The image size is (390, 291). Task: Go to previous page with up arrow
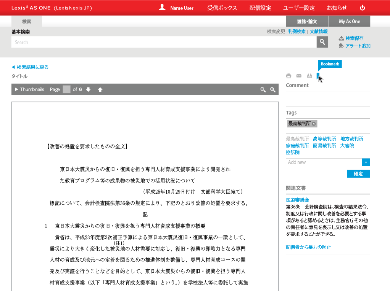(x=100, y=89)
